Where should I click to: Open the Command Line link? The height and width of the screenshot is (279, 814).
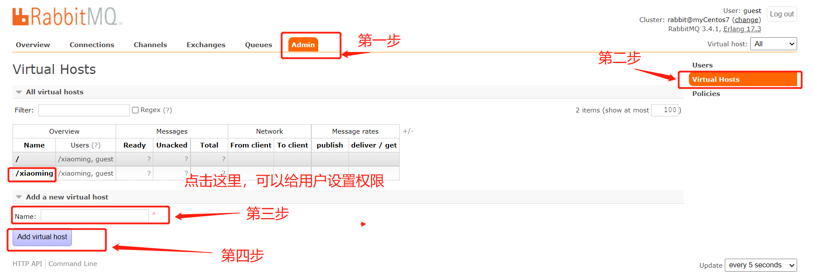73,263
